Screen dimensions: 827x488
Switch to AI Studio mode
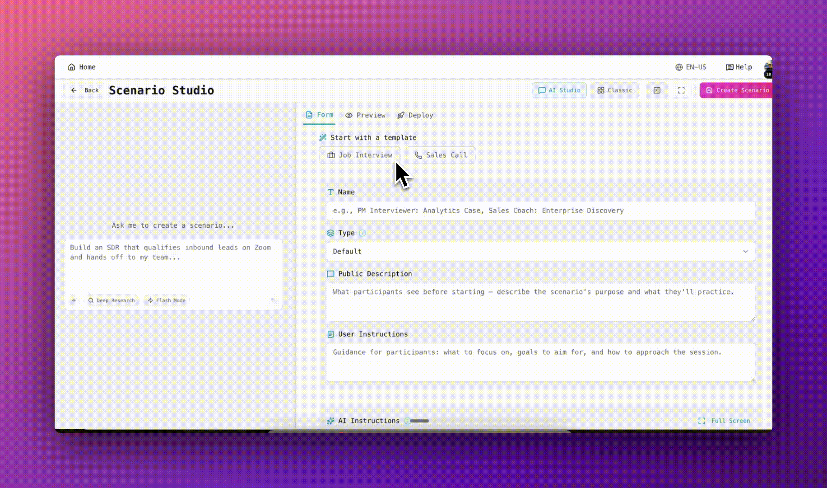point(559,90)
